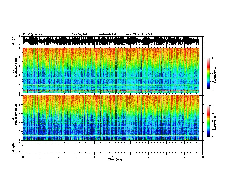Click time axis tick label '5'
The width and height of the screenshot is (228, 176).
coord(113,157)
